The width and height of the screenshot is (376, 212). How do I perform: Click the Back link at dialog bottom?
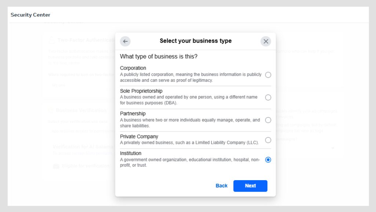pos(221,186)
